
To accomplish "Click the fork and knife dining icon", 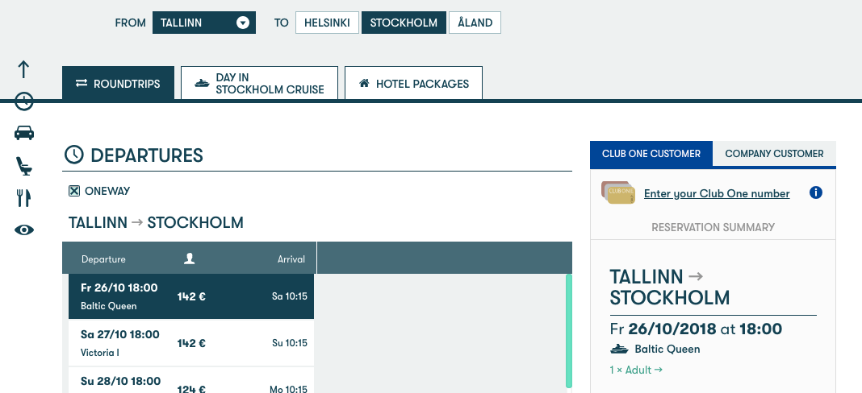I will tap(24, 197).
